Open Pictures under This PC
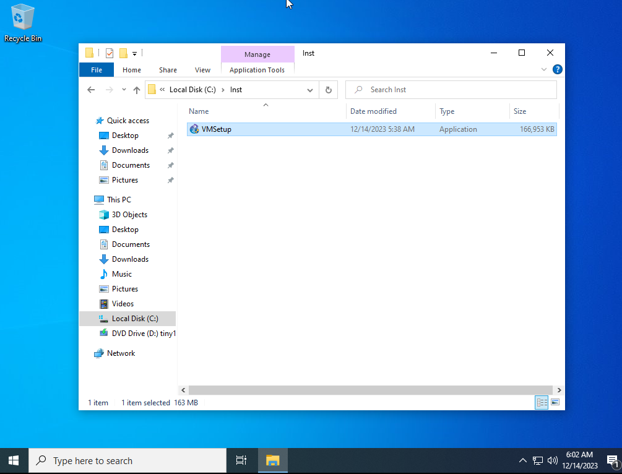Image resolution: width=622 pixels, height=474 pixels. [x=125, y=289]
